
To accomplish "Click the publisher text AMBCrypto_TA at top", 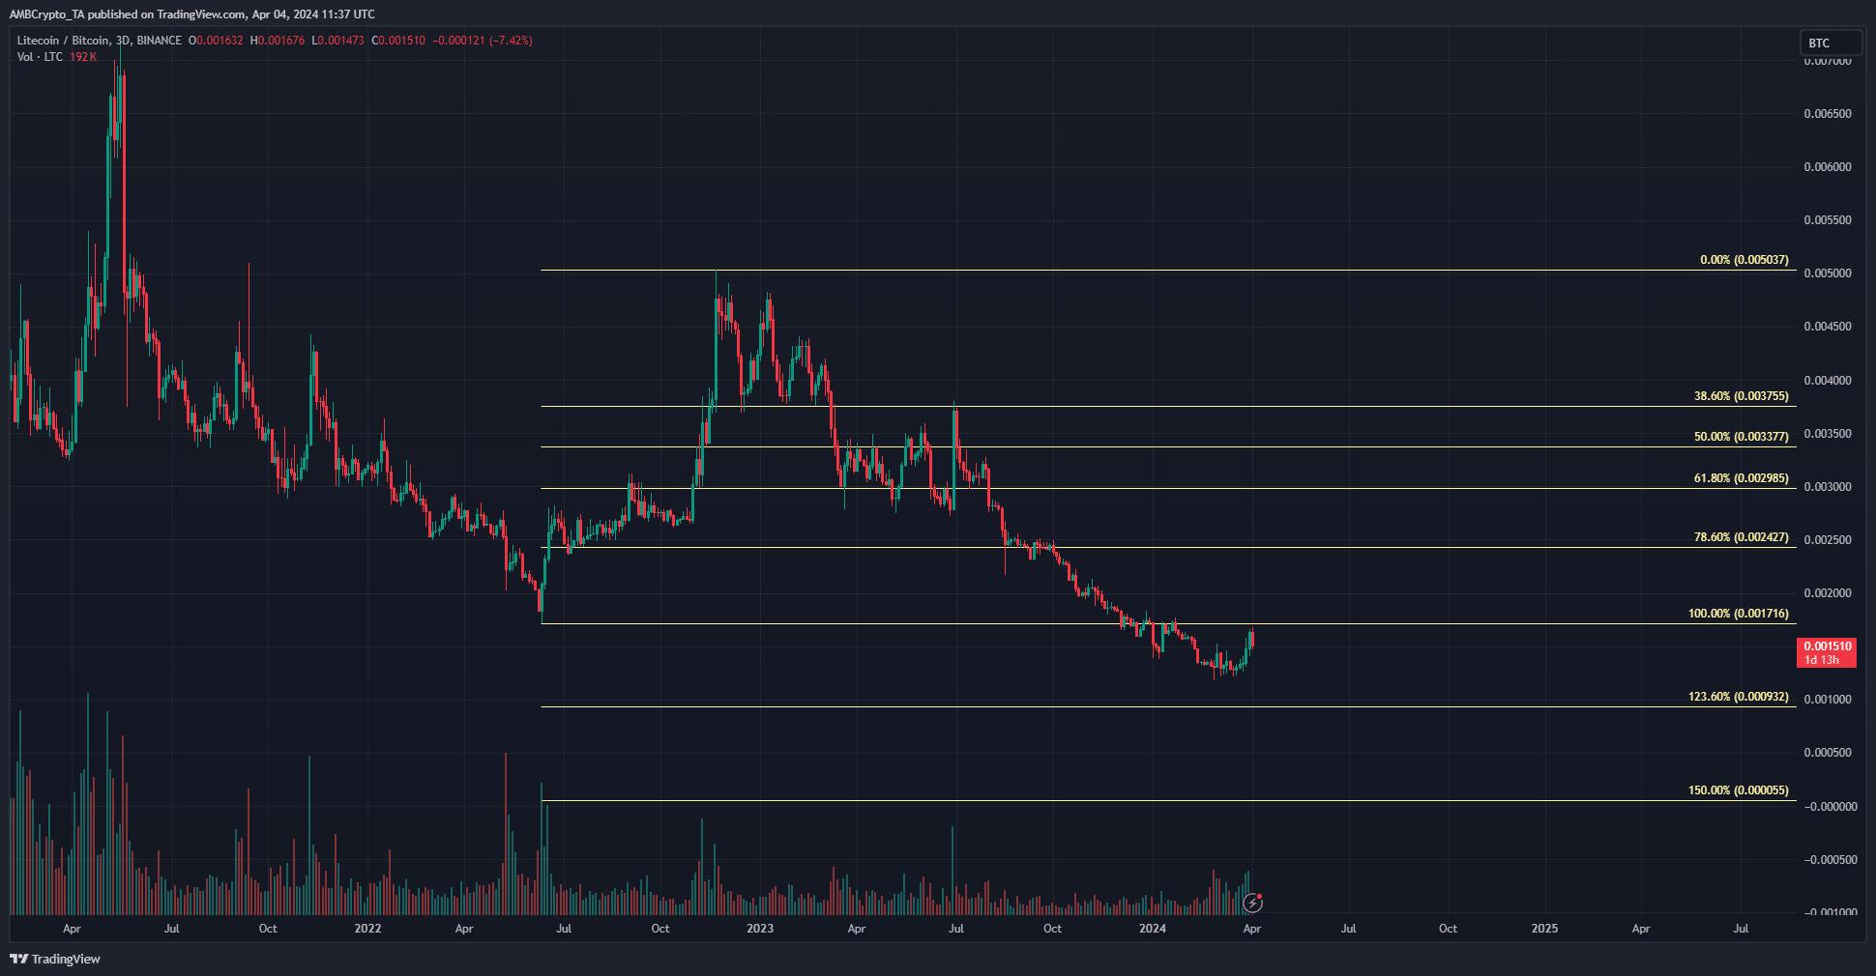I will (45, 14).
